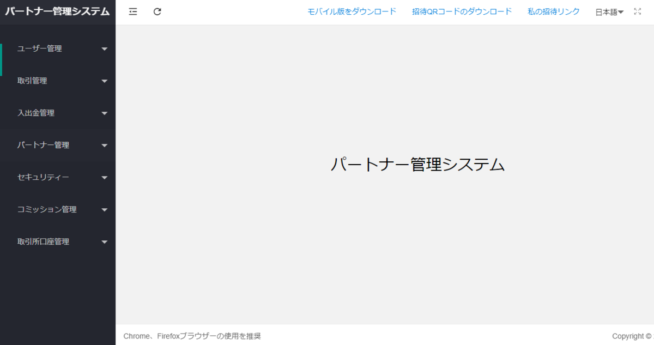This screenshot has width=654, height=345.
Task: Expand the 入出金管理 arrow
Action: pyautogui.click(x=105, y=113)
